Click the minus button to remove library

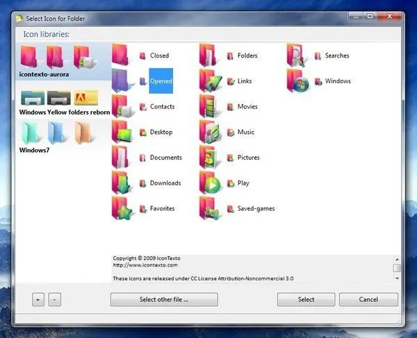[x=54, y=300]
